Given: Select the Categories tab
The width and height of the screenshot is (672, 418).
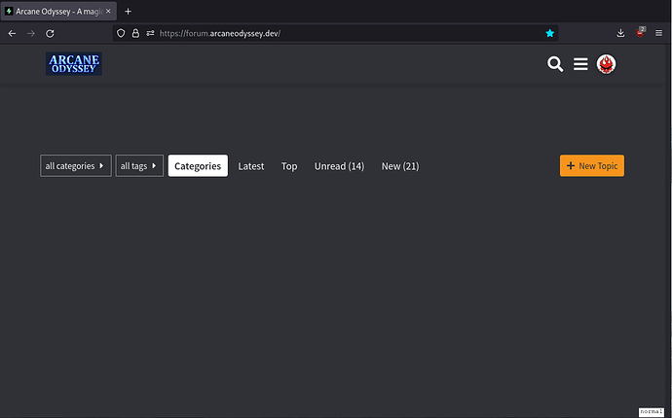Looking at the screenshot, I should coord(198,165).
